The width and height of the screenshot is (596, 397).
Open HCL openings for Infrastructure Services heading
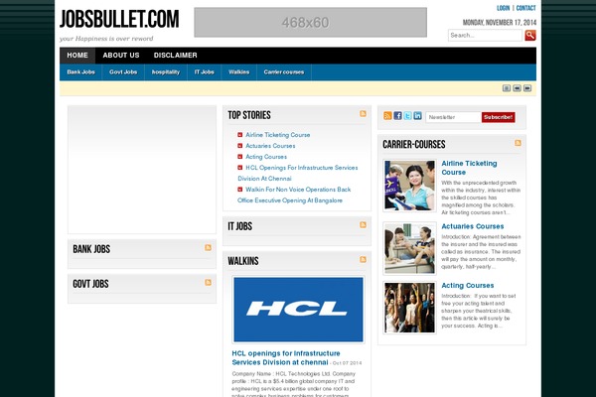click(286, 358)
